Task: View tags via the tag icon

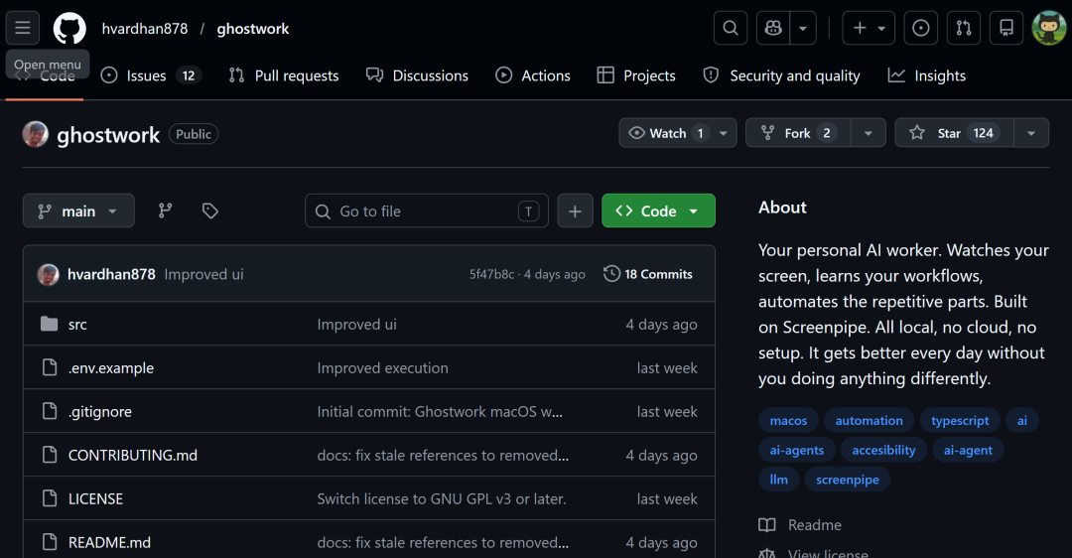Action: click(209, 210)
